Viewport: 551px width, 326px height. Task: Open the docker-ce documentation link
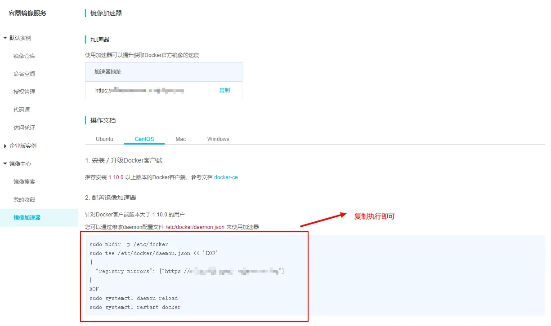pyautogui.click(x=226, y=177)
